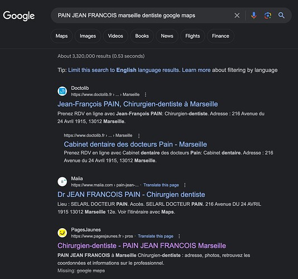Open Cabinet dentaire des docteurs Pain result
This screenshot has height=279, width=298.
[135, 145]
